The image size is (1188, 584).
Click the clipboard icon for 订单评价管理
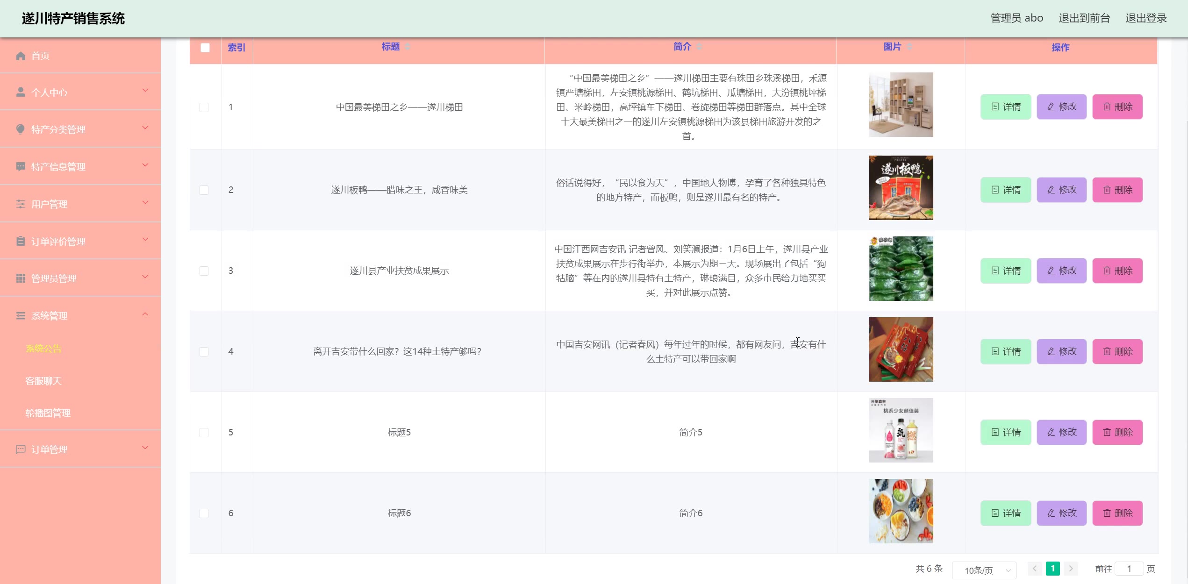(21, 242)
